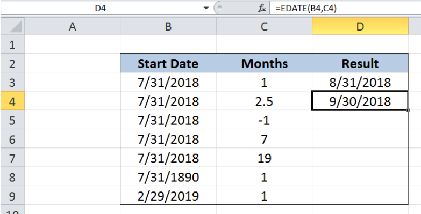Click the Start Date header cell

click(168, 63)
